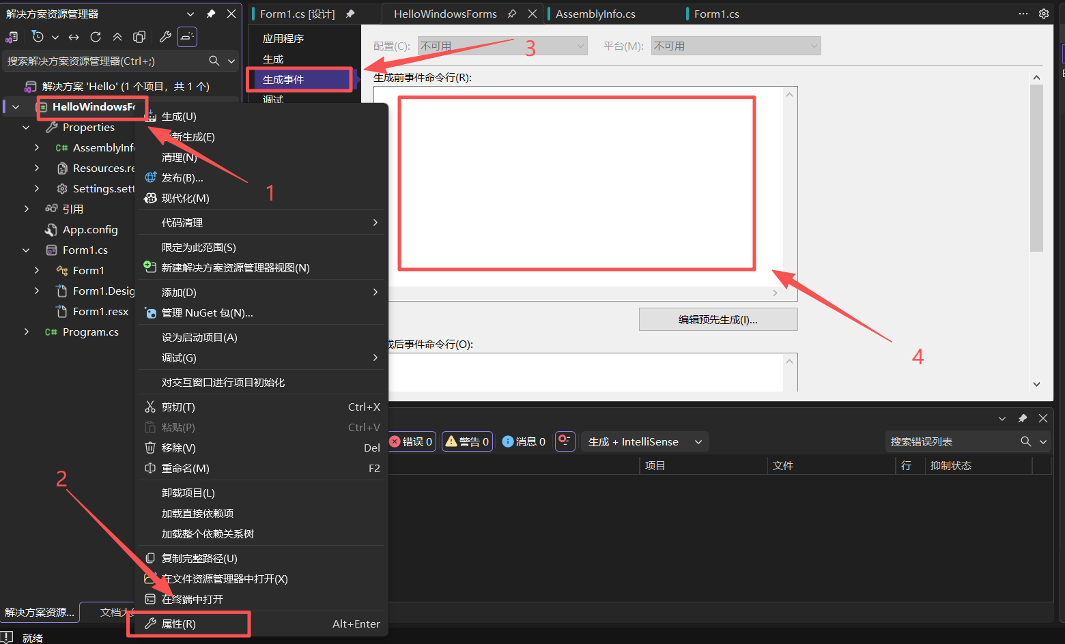Viewport: 1065px width, 644px height.
Task: Open the tab overflow ellipsis menu
Action: 1023,14
